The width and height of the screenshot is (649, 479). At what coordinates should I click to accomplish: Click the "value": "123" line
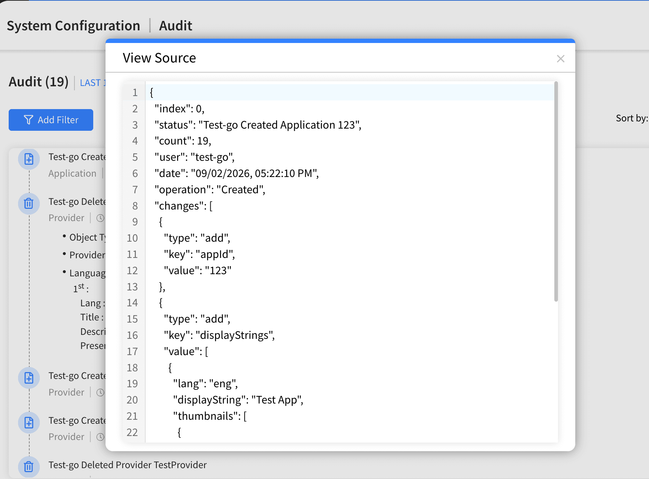point(198,271)
